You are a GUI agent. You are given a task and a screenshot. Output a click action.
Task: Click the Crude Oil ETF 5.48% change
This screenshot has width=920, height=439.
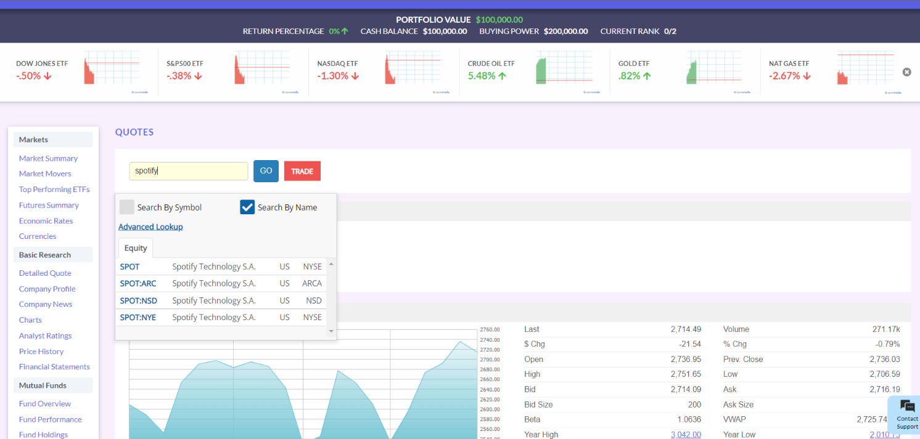click(487, 76)
